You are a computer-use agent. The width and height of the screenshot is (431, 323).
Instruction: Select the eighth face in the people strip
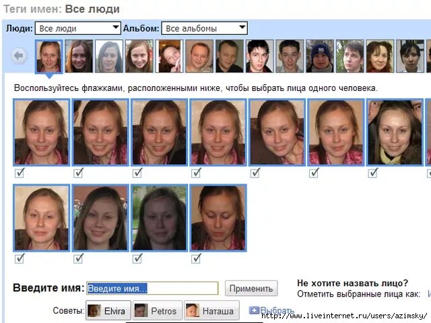[x=259, y=57]
